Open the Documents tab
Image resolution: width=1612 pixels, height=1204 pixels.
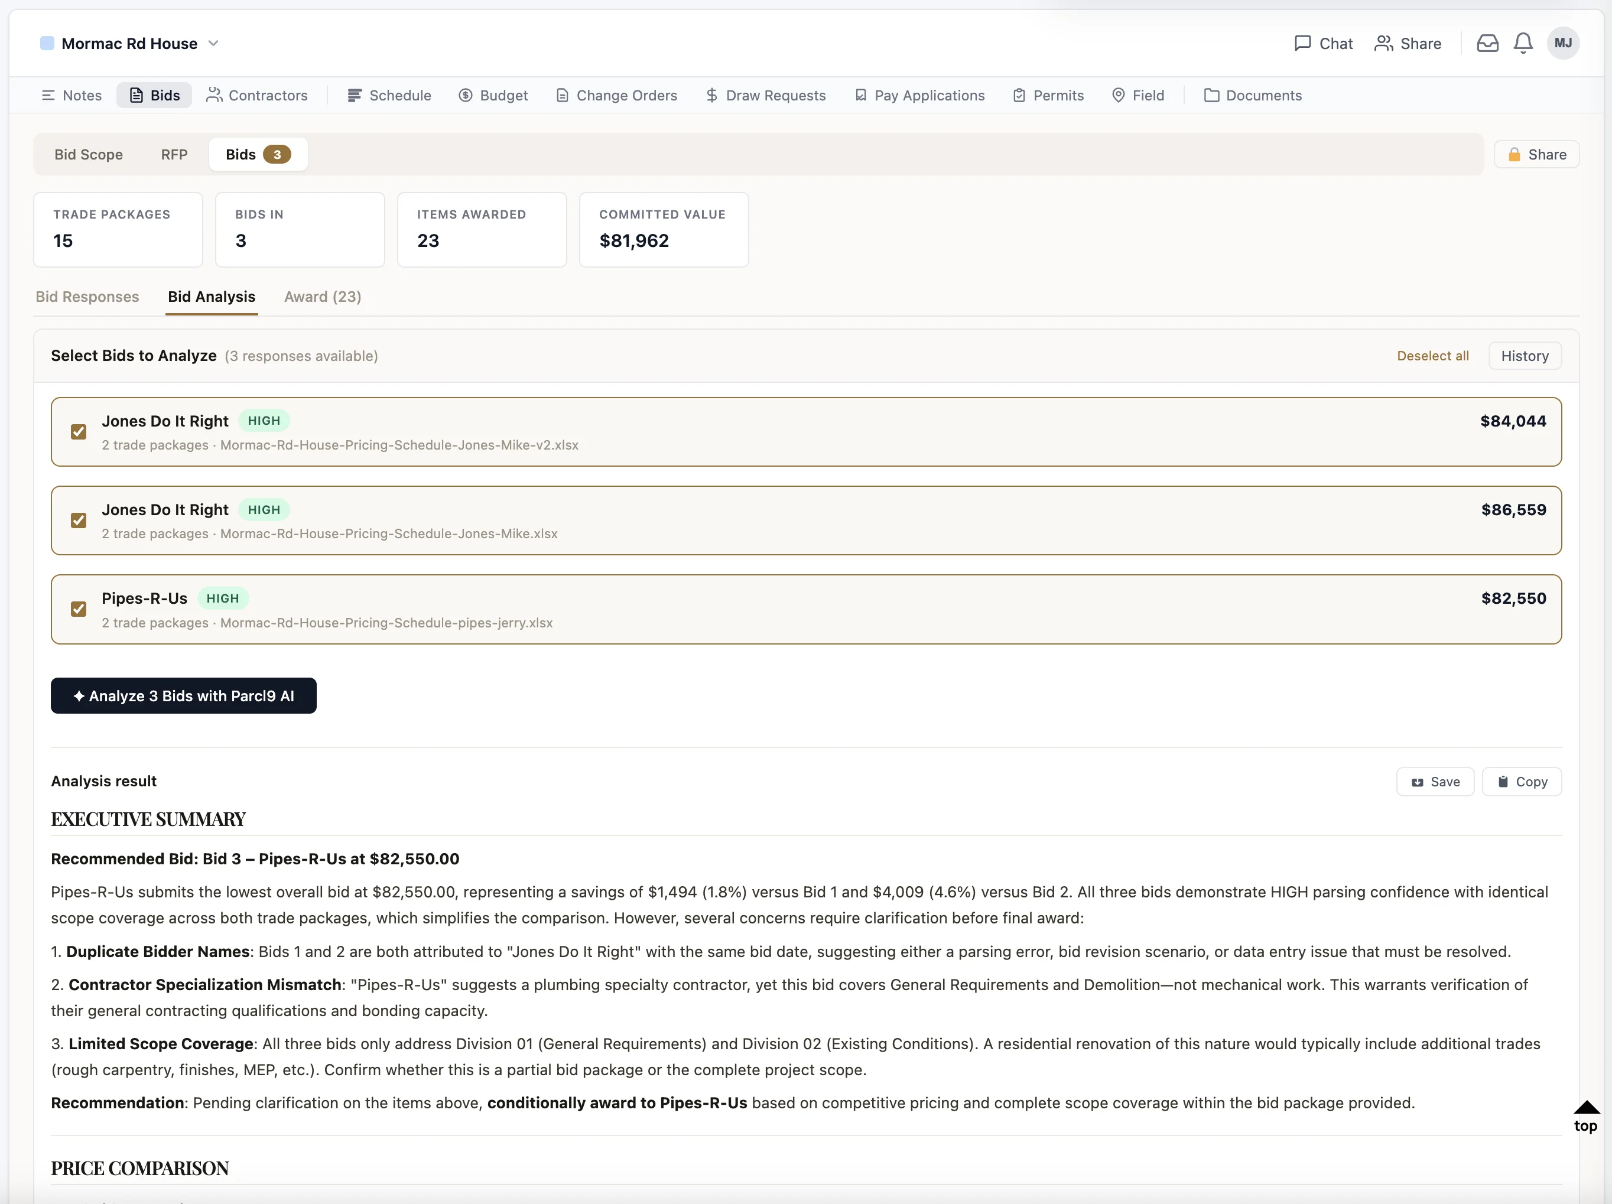(x=1253, y=96)
